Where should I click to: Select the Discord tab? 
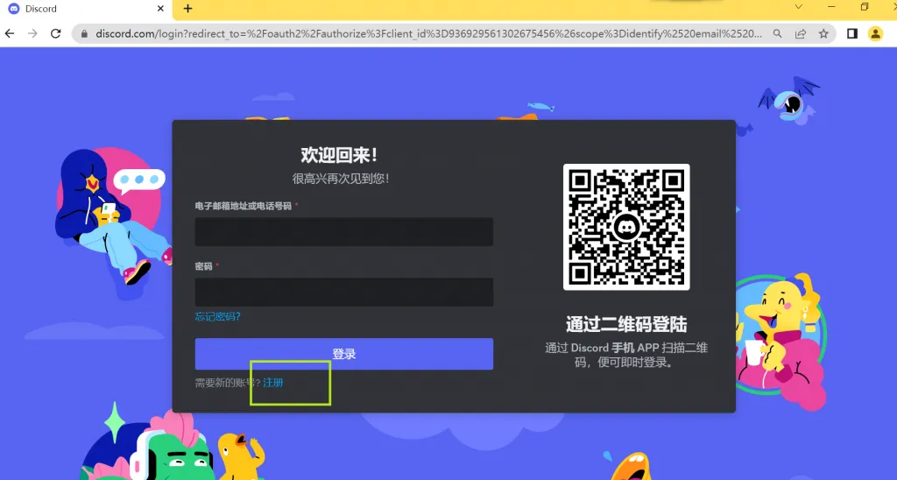[87, 9]
